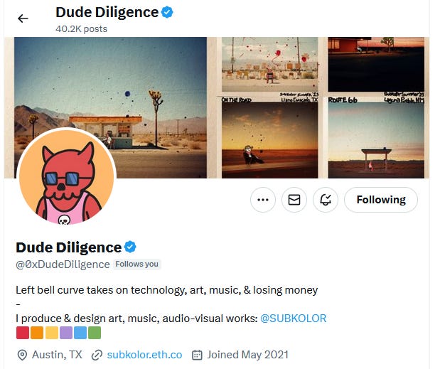This screenshot has width=440, height=369.
Task: Open the three-dot more options menu
Action: pyautogui.click(x=263, y=200)
